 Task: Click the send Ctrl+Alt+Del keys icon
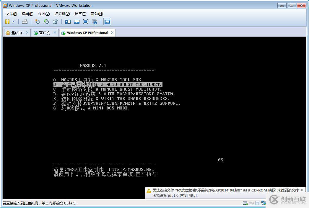pos(25,22)
